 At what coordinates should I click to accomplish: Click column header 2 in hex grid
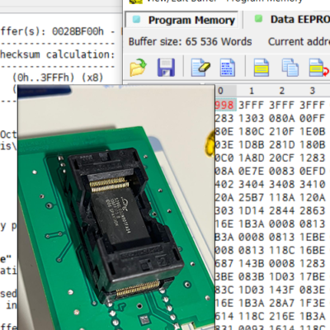point(282,91)
